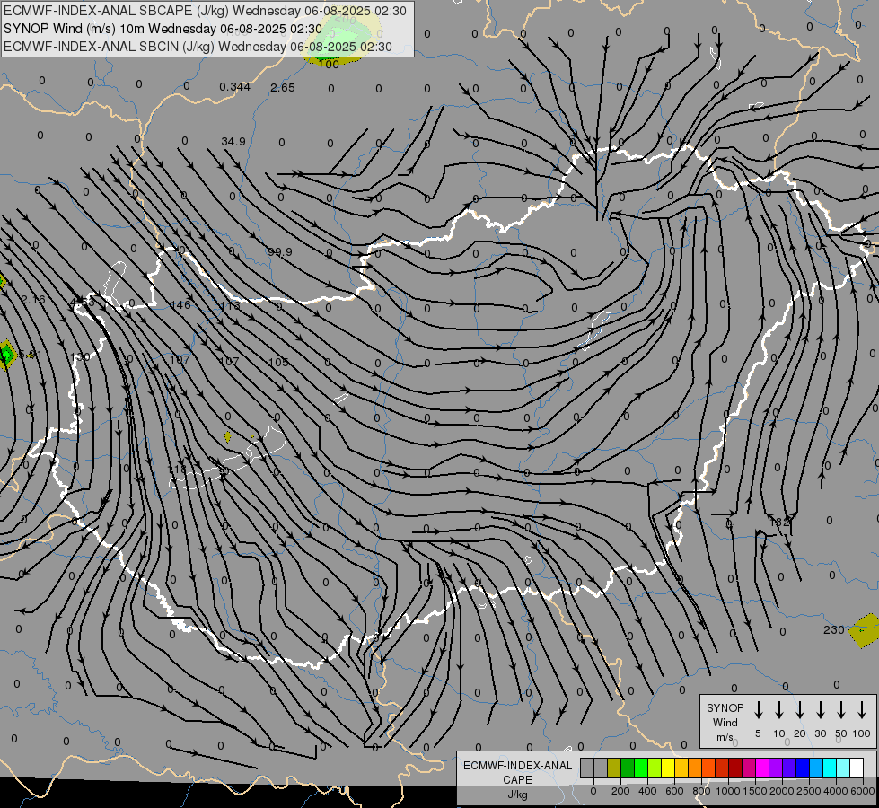Select the dark green CAPE legend swatch
The width and height of the screenshot is (879, 808).
point(628,768)
